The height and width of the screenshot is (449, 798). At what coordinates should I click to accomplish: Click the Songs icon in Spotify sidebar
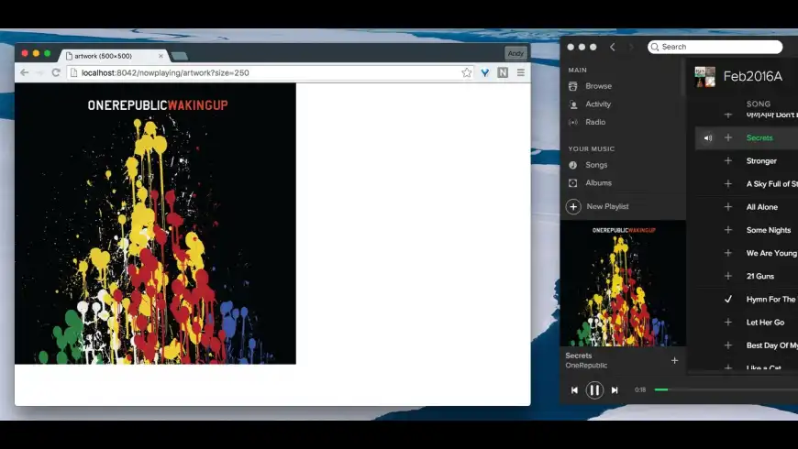click(x=573, y=165)
